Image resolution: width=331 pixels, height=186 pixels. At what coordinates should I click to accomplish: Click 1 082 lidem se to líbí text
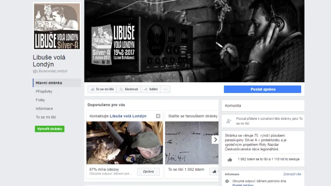(269, 159)
